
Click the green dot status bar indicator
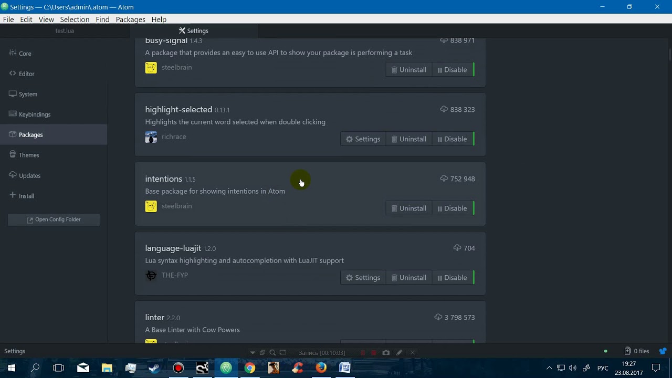tap(606, 351)
